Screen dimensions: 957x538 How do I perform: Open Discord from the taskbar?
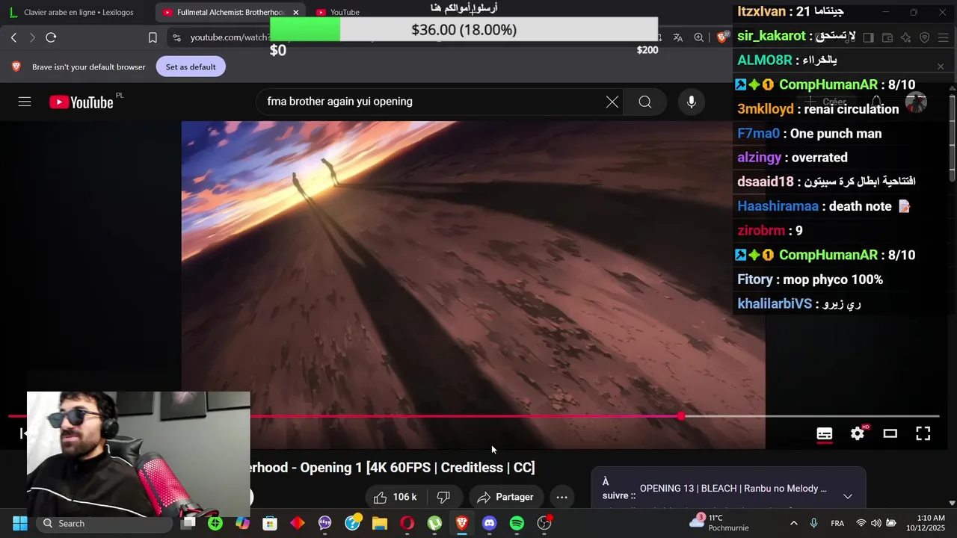tap(489, 523)
